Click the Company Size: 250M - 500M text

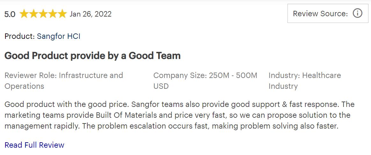(x=205, y=75)
